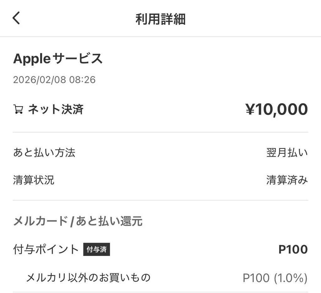This screenshot has width=321, height=293.
Task: Select the メルカリ以外のお買いもの breakdown label
Action: pyautogui.click(x=88, y=278)
